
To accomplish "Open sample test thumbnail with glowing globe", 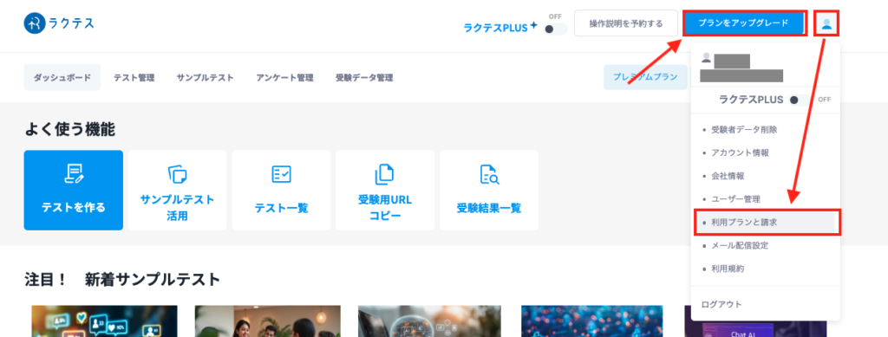I will pyautogui.click(x=430, y=321).
